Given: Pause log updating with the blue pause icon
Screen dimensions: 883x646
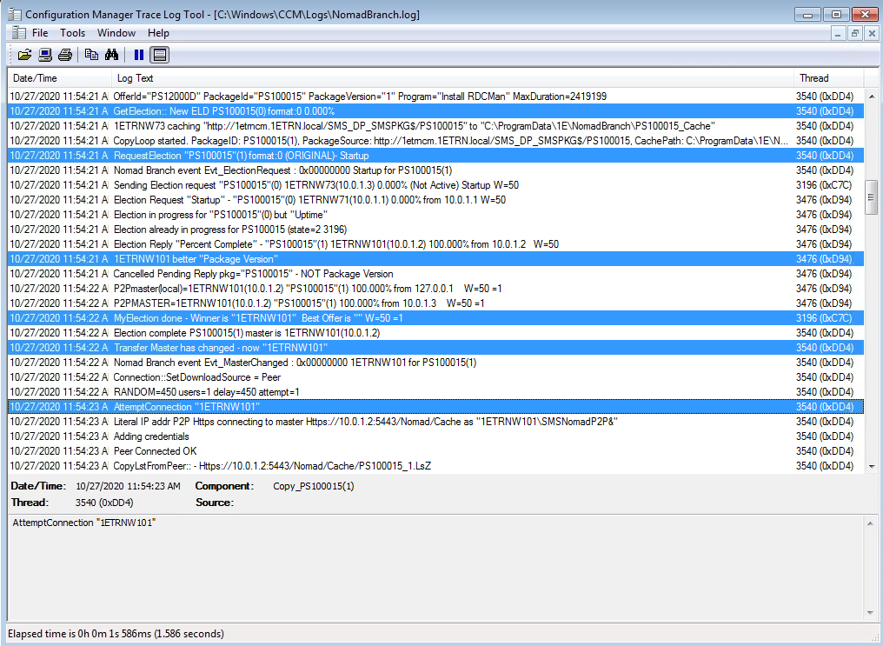Looking at the screenshot, I should tap(138, 55).
